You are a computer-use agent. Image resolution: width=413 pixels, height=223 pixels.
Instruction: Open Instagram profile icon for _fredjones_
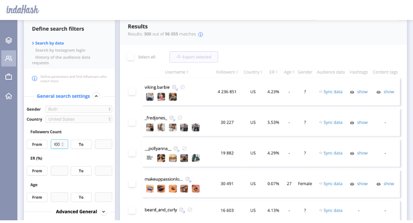[172, 118]
